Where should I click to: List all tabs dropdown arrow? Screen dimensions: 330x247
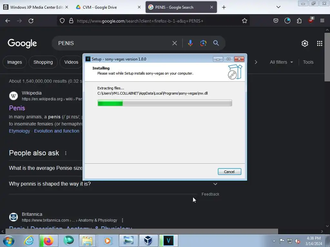coord(278,7)
